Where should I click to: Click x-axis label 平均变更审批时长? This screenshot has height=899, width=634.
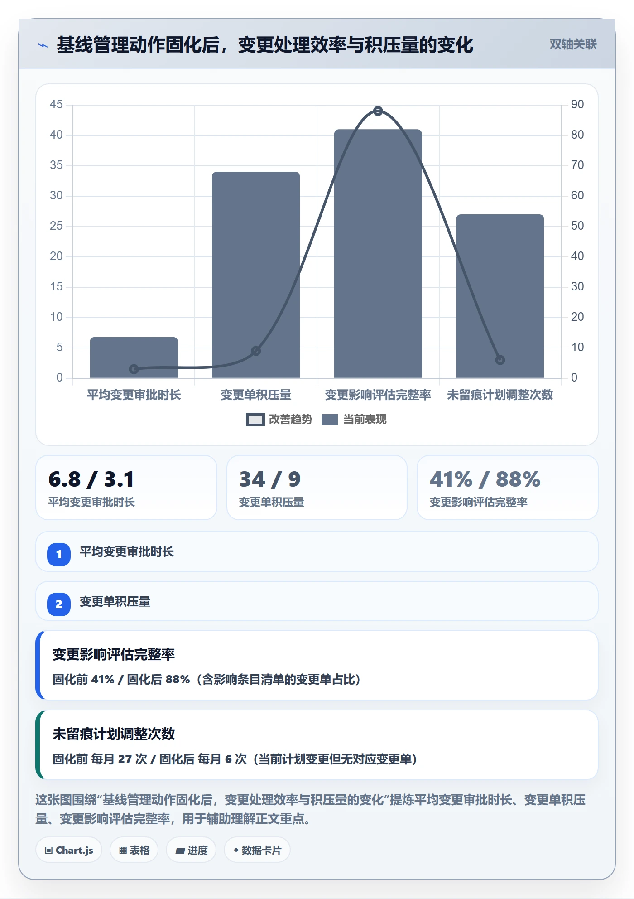point(134,395)
